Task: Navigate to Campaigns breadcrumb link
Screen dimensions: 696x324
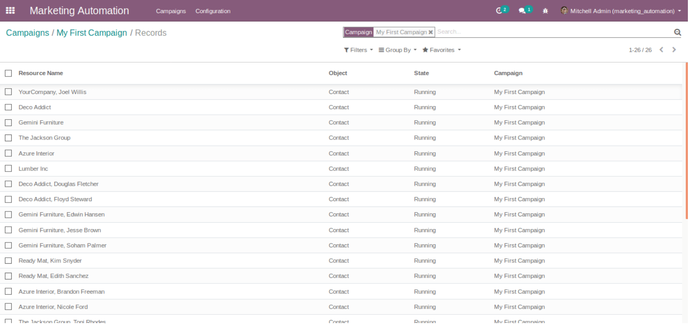Action: point(27,33)
